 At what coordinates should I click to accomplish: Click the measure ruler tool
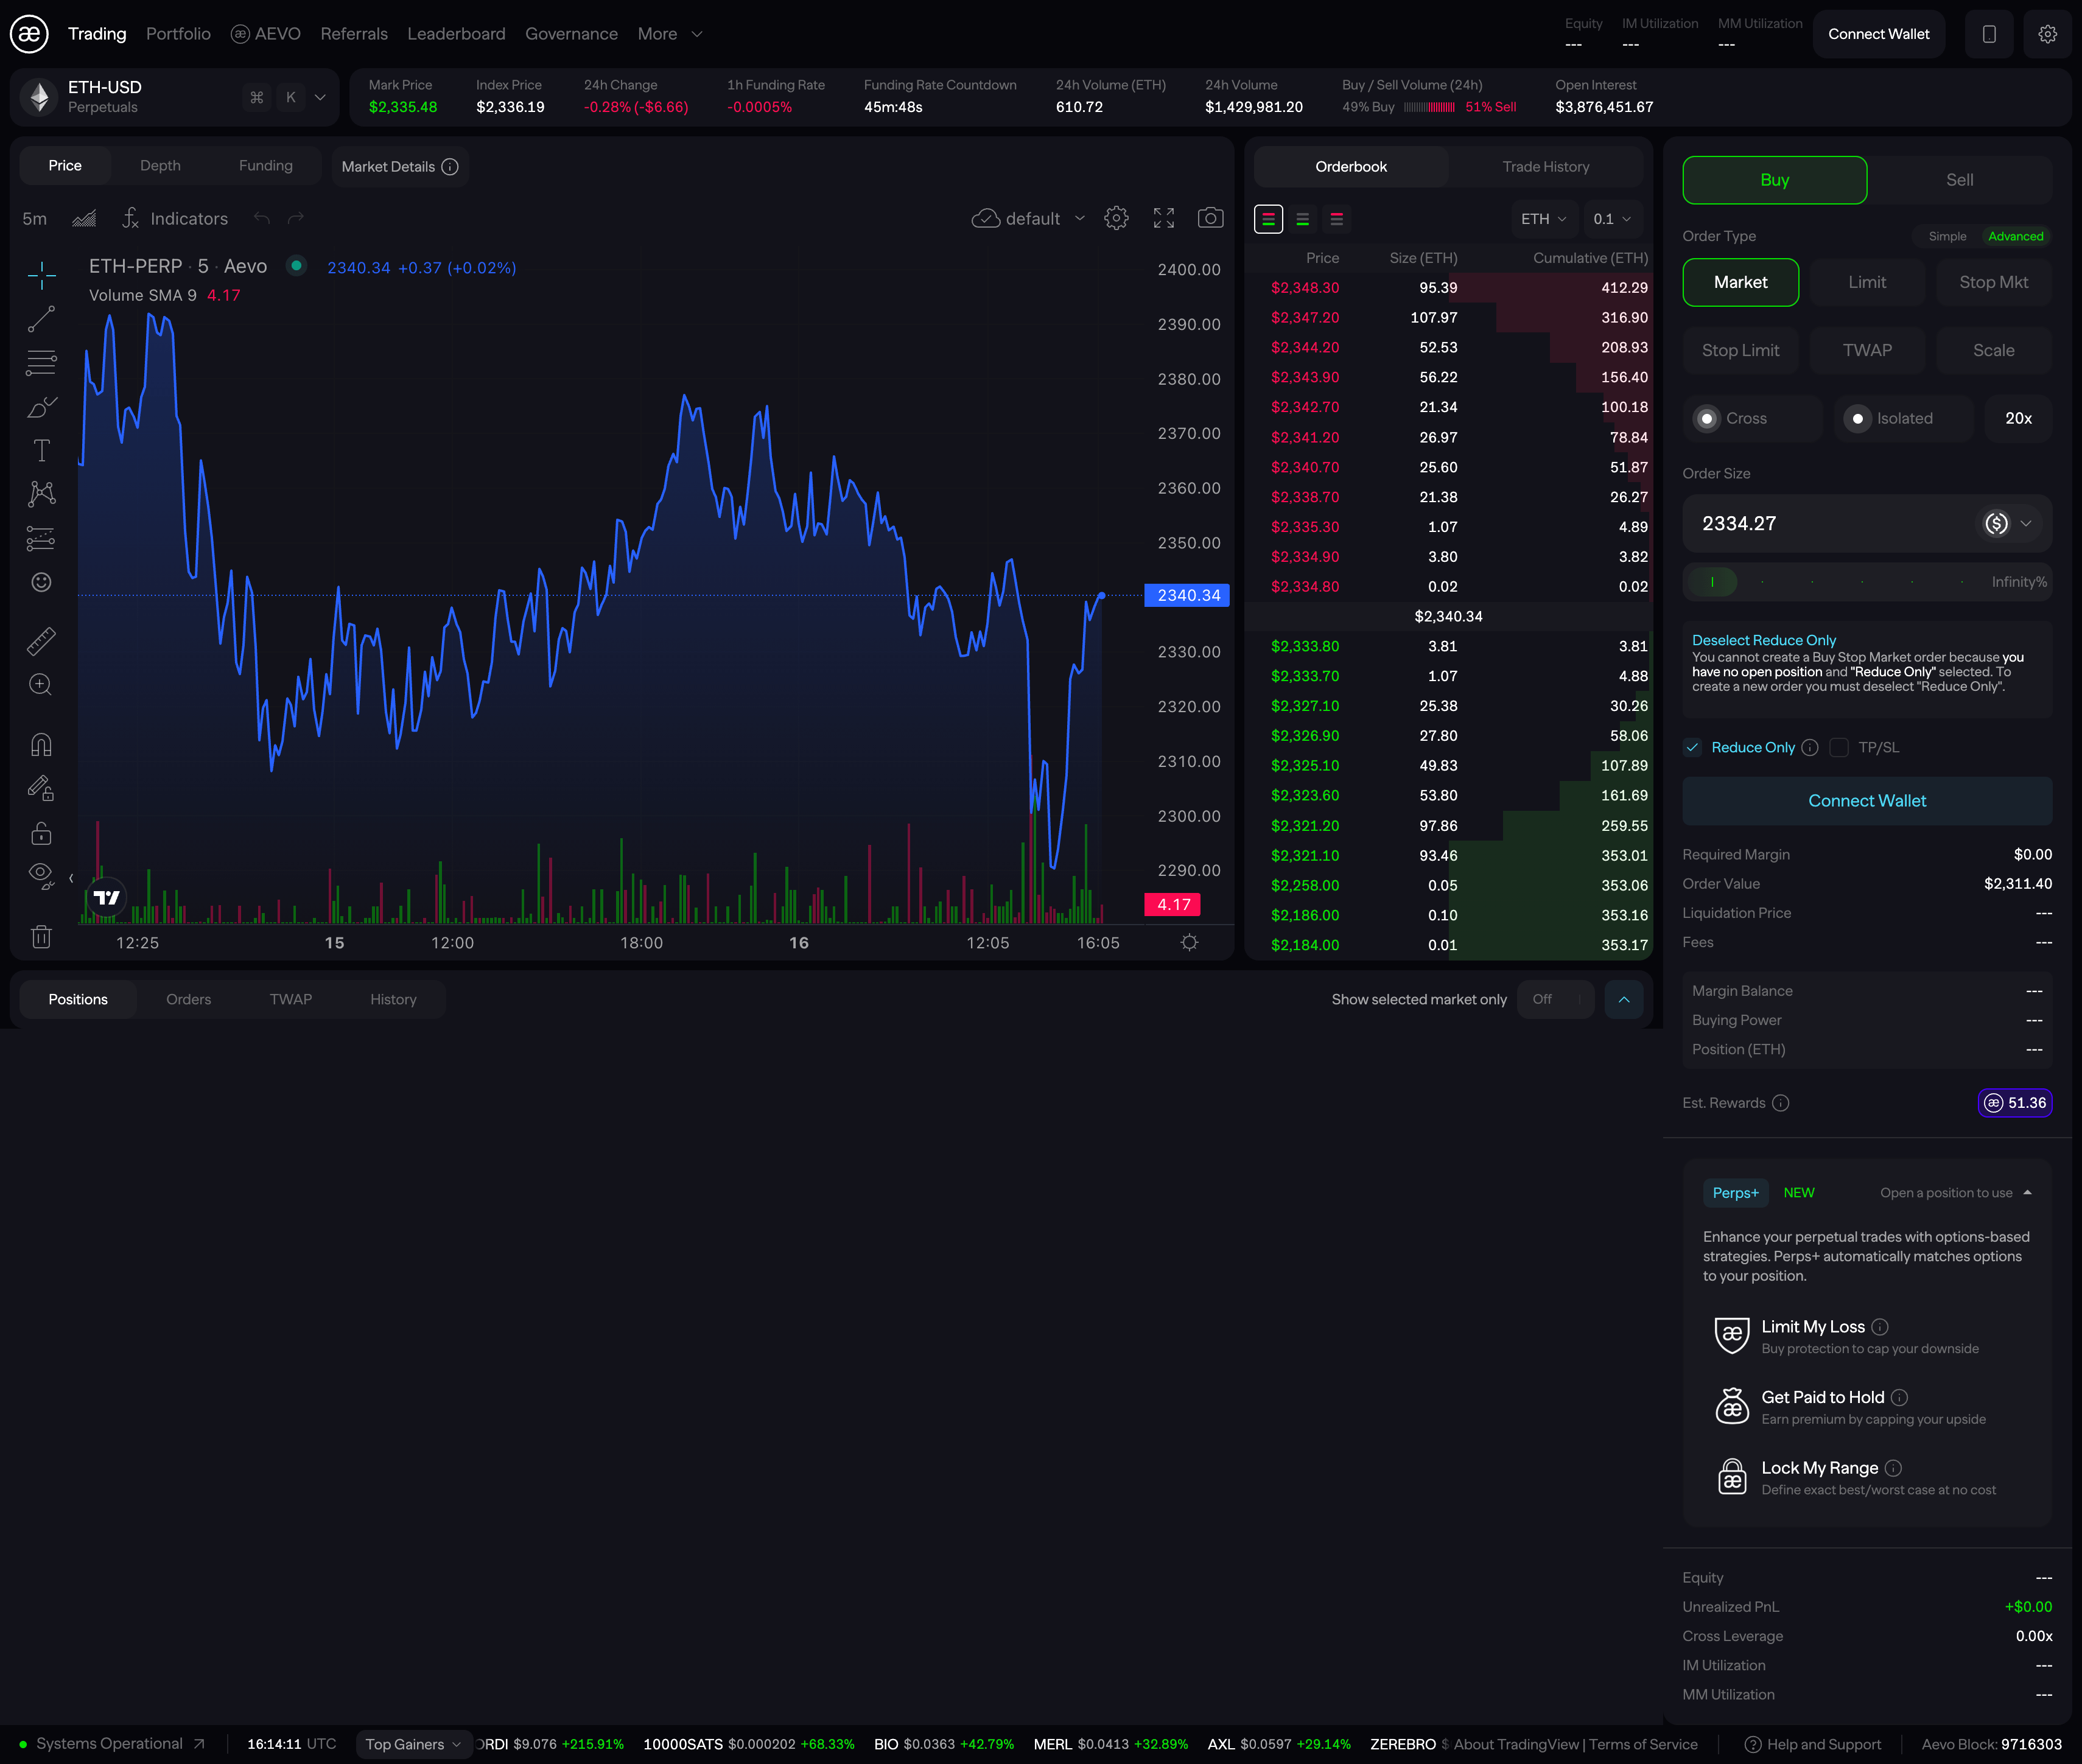[41, 641]
